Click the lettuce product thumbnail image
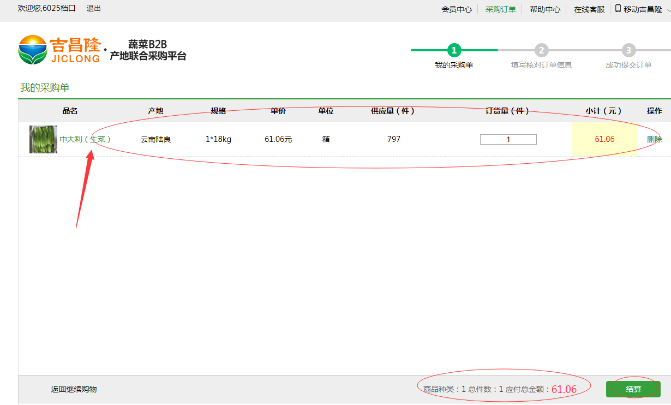 (43, 139)
